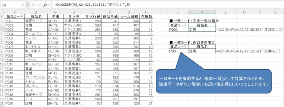The height and width of the screenshot is (107, 284).
Task: Select cell クリアファイル
Action: (x=36, y=77)
